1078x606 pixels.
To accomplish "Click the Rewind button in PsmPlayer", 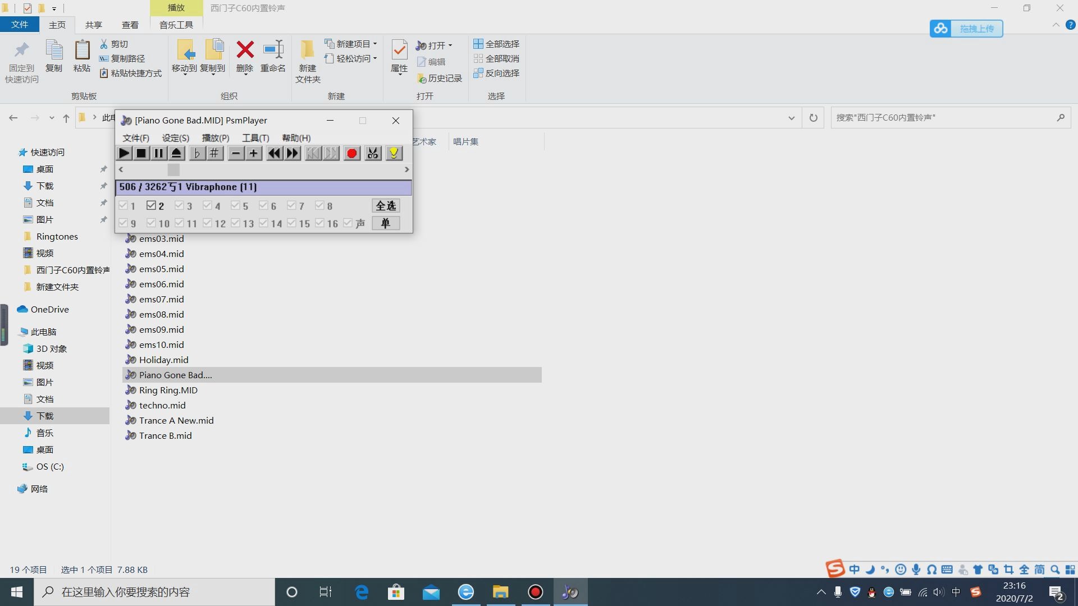I will [x=275, y=153].
